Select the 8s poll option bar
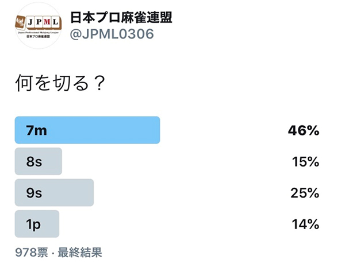The image size is (345, 279). 39,161
